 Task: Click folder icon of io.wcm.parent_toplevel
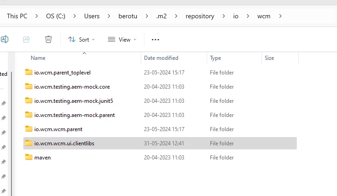pyautogui.click(x=29, y=72)
